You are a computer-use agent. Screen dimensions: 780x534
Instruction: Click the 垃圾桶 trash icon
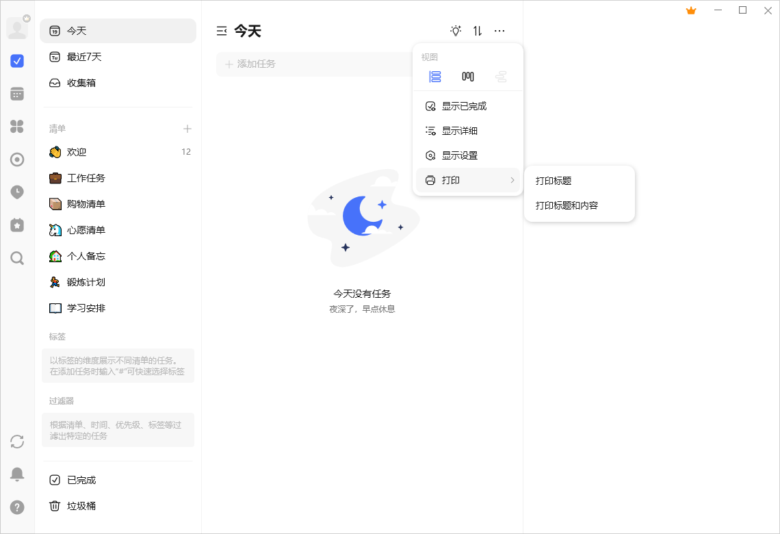point(55,506)
